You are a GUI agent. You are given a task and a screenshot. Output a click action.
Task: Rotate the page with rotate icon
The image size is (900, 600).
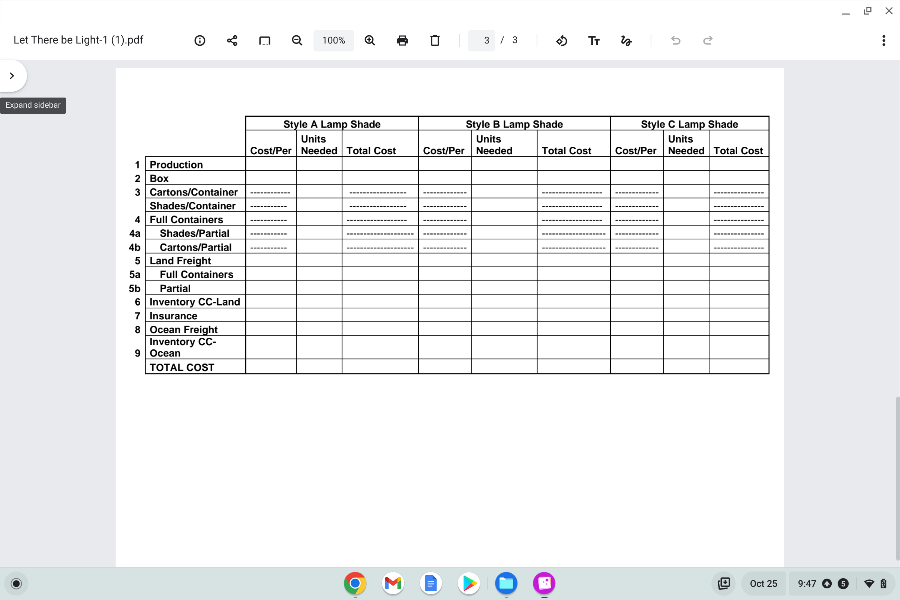click(561, 41)
